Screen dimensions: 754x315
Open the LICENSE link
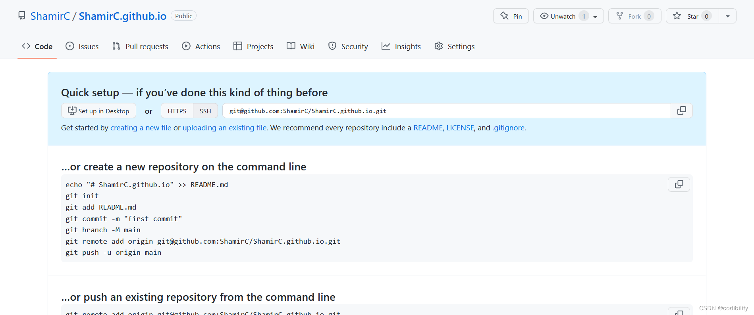(460, 128)
